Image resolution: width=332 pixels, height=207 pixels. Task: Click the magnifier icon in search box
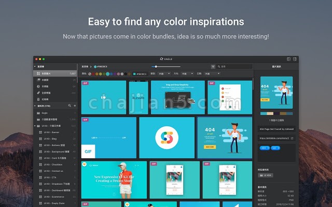[x=219, y=67]
